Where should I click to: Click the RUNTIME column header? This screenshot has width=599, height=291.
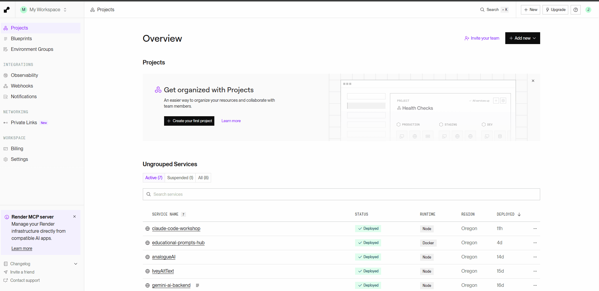[x=428, y=214]
